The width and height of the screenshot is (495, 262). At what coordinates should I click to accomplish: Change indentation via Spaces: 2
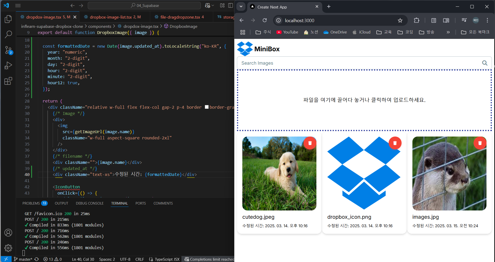(x=107, y=259)
